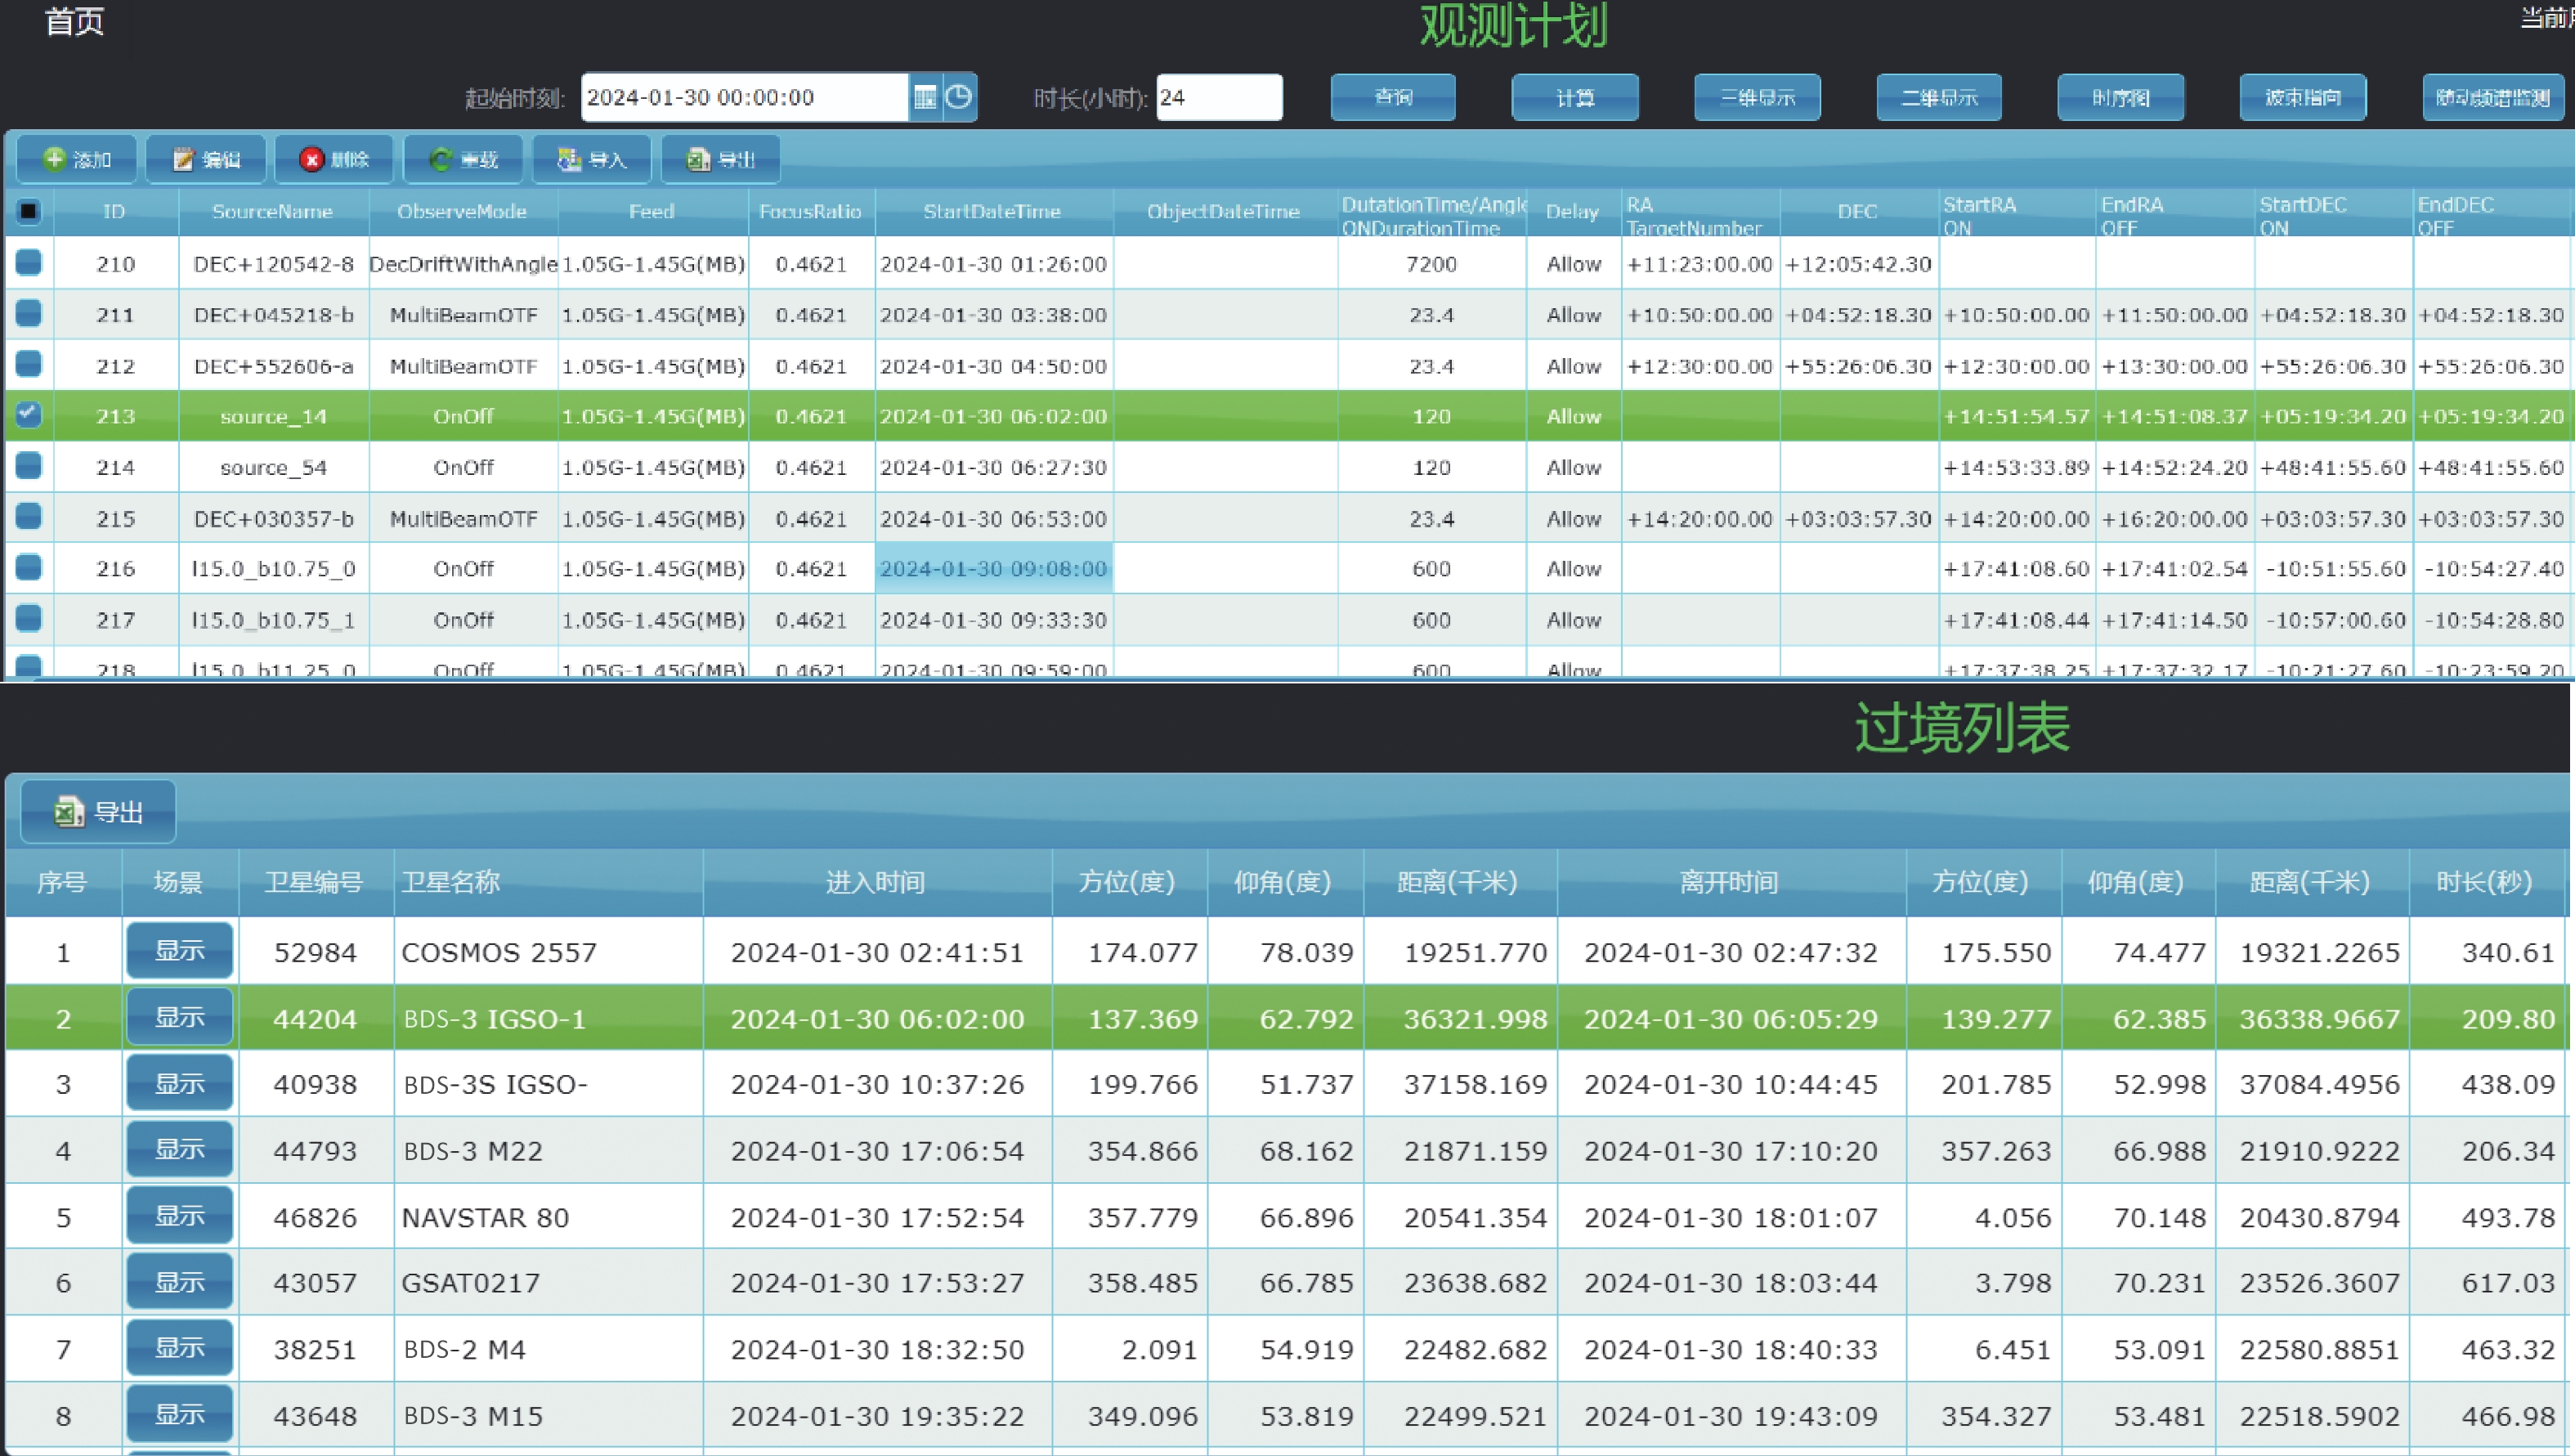Click the 计算 calculate button
The width and height of the screenshot is (2575, 1456).
pos(1574,97)
